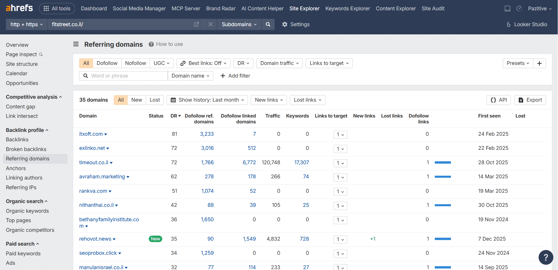Filter by Nofollow links
Viewport: 558px width, 270px height.
point(136,63)
